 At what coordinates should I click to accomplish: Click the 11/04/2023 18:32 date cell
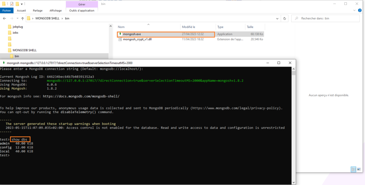(x=193, y=39)
